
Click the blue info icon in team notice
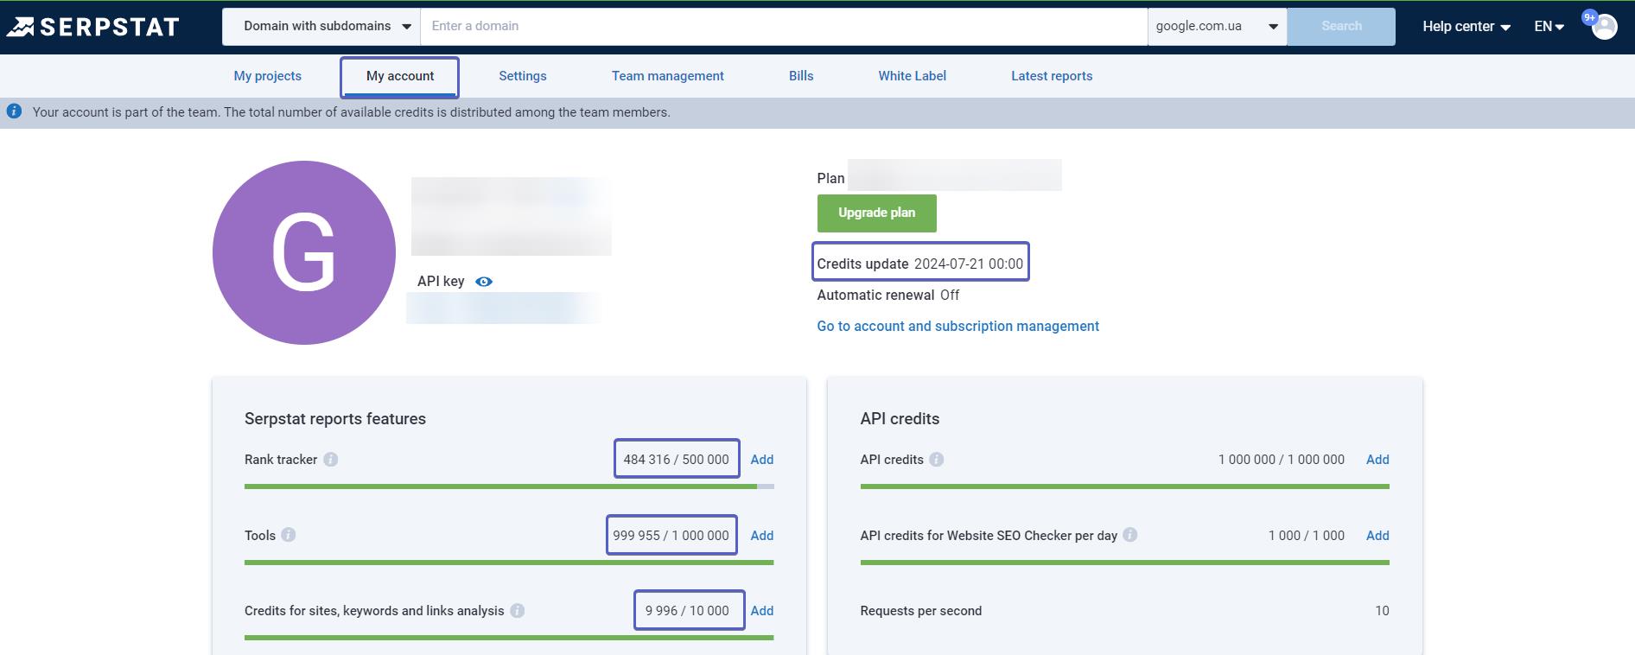pyautogui.click(x=14, y=111)
